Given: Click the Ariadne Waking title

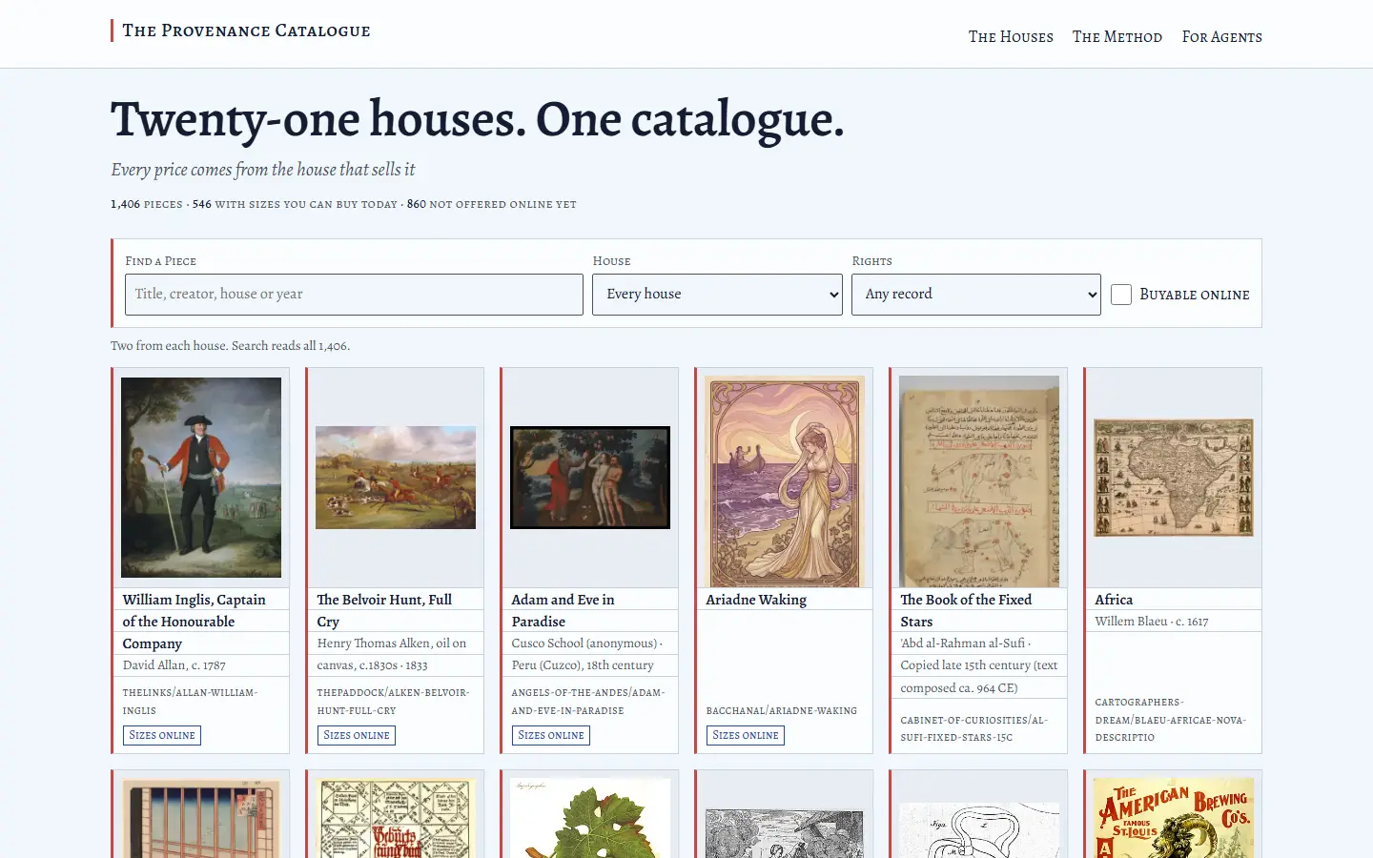Looking at the screenshot, I should [756, 600].
